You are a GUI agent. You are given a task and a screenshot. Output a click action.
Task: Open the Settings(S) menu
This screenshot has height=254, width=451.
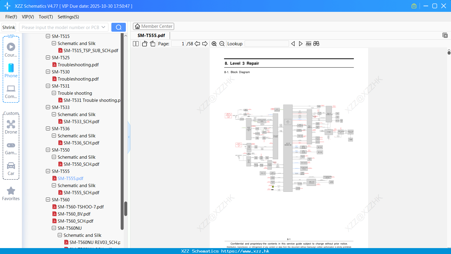pyautogui.click(x=68, y=17)
